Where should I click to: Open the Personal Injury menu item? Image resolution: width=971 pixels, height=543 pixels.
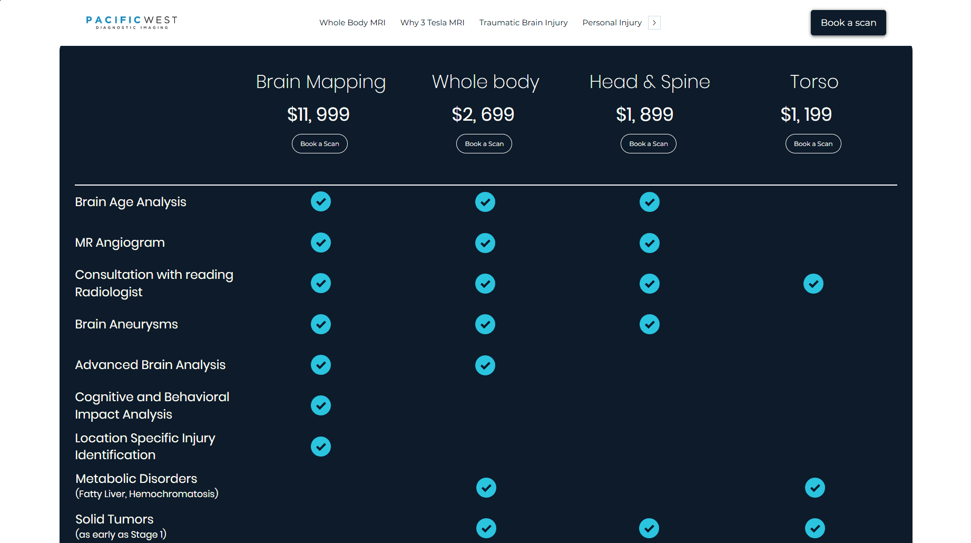point(612,23)
